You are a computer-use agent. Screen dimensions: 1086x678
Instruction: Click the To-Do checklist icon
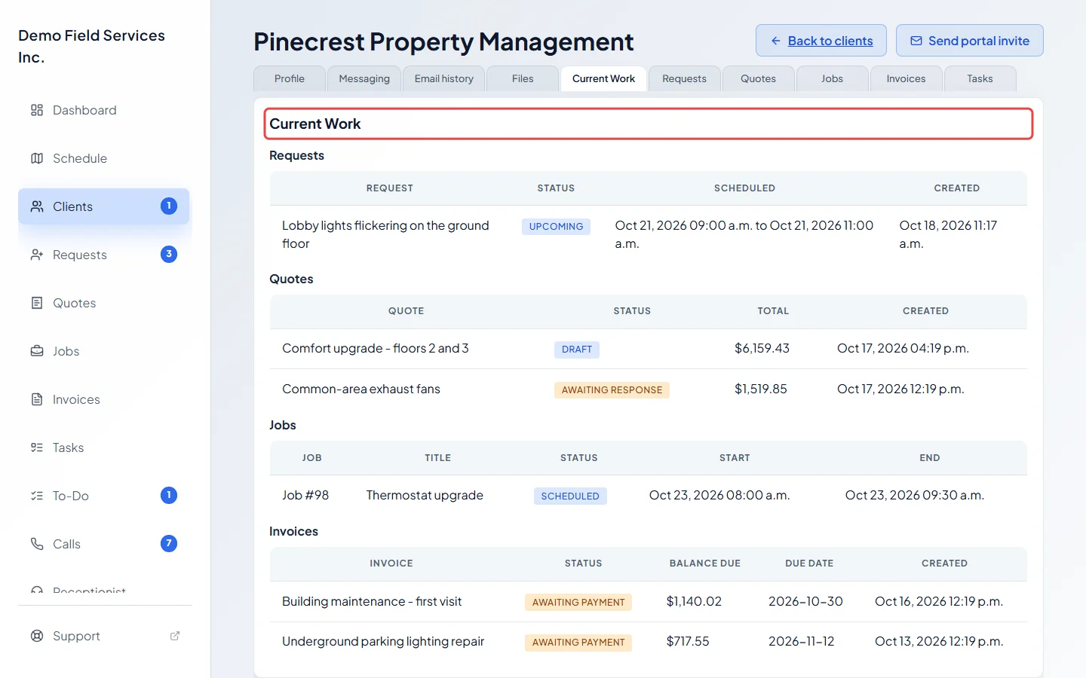coord(37,496)
